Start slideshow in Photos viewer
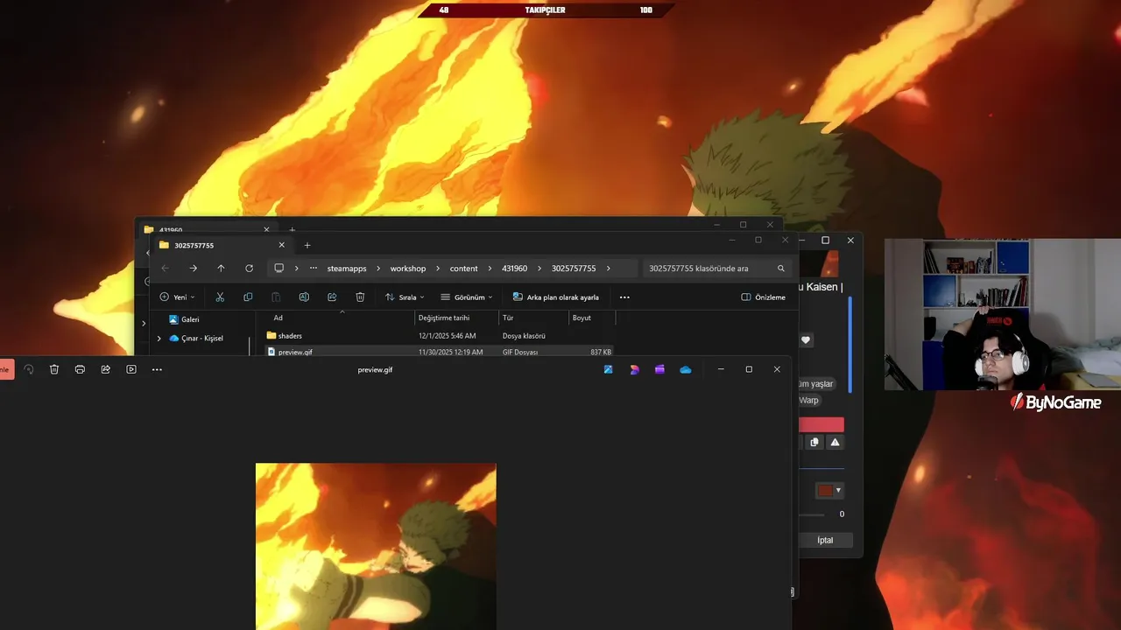Viewport: 1121px width, 630px height. pyautogui.click(x=131, y=369)
